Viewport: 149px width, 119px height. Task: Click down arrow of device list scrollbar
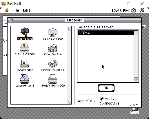click(x=69, y=102)
